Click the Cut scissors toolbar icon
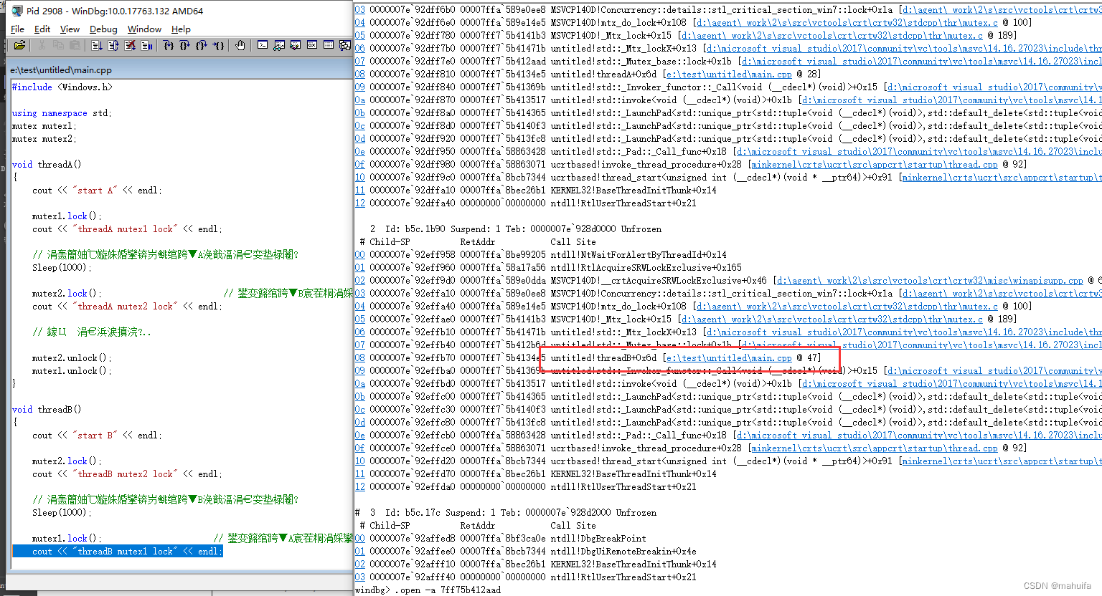 coord(42,45)
